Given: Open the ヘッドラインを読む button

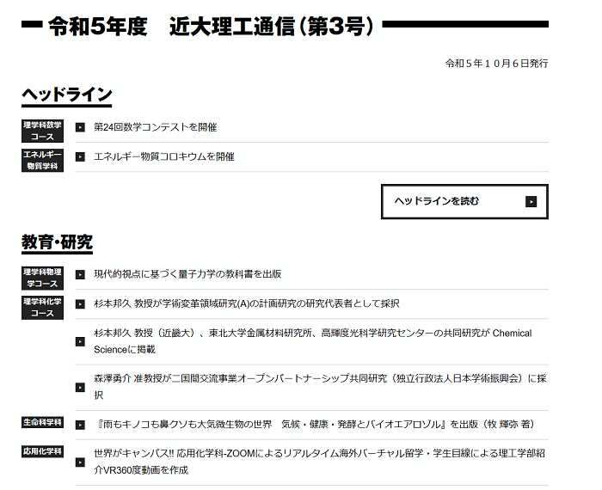Looking at the screenshot, I should click(x=464, y=201).
